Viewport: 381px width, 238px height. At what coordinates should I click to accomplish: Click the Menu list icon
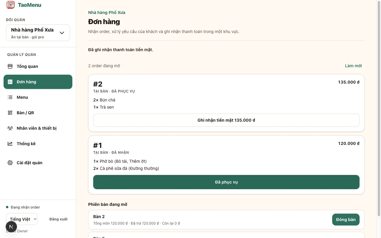[x=10, y=97]
